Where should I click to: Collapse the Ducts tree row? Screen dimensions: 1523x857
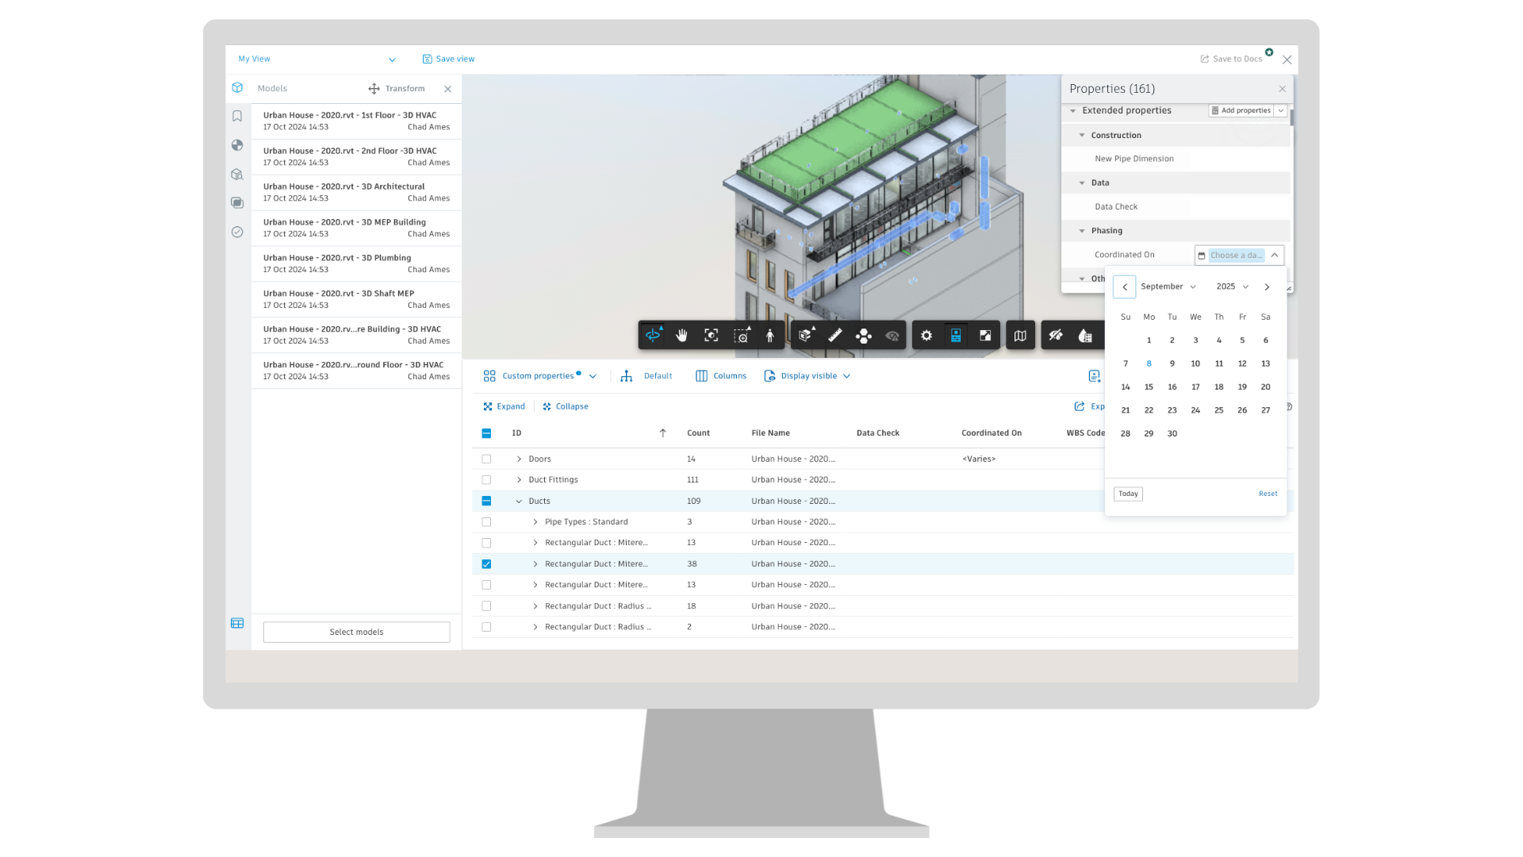pos(519,502)
